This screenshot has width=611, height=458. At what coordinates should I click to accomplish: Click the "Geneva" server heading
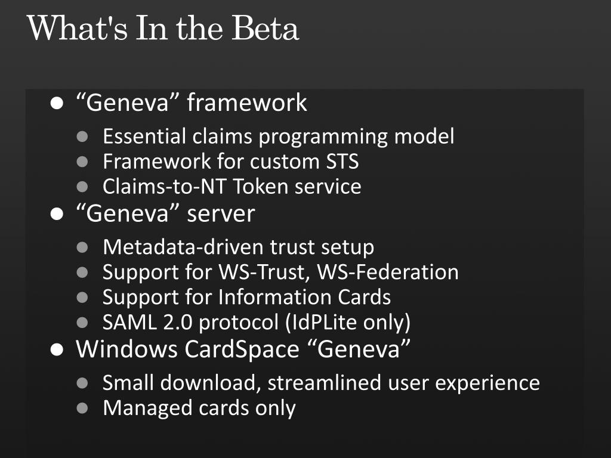point(166,213)
